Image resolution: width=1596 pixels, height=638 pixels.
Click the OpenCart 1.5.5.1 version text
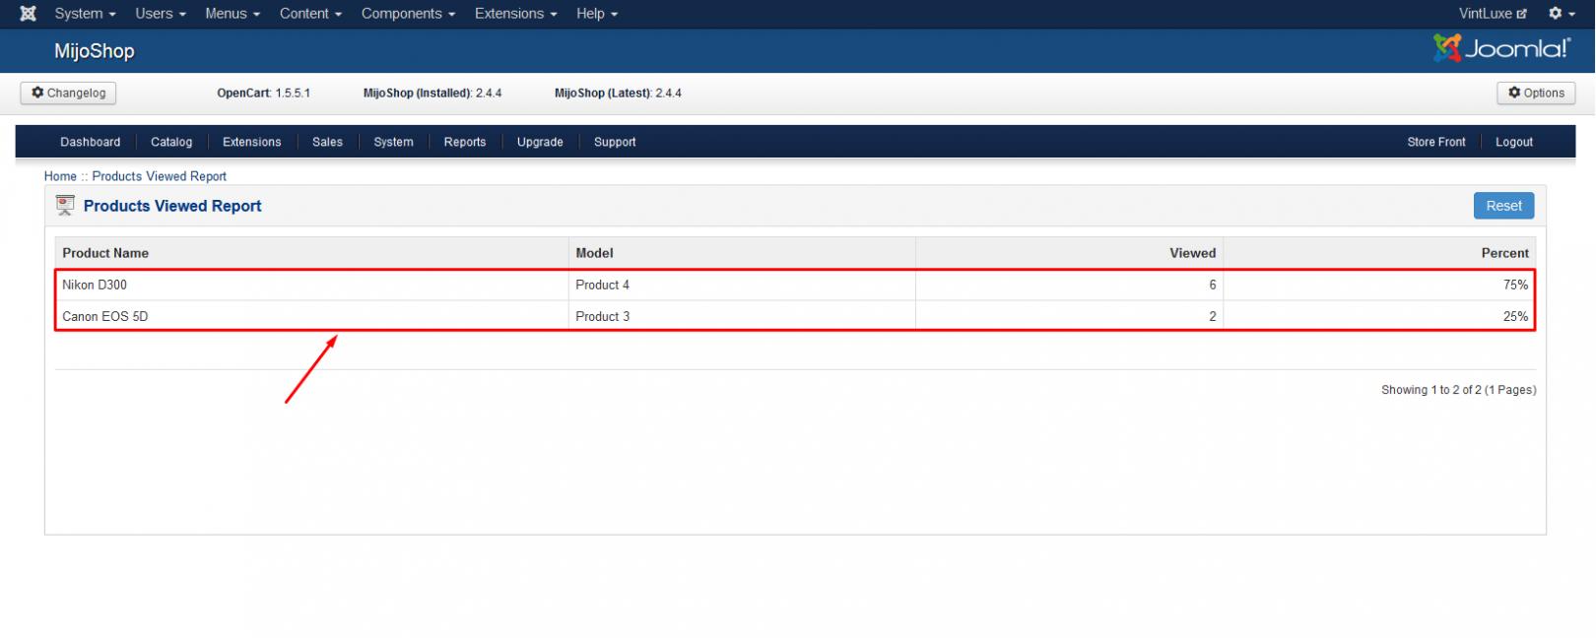tap(263, 93)
